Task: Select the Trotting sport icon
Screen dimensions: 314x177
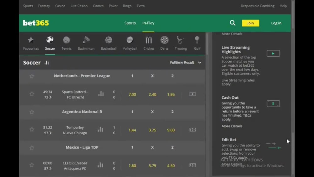Action: (x=180, y=40)
